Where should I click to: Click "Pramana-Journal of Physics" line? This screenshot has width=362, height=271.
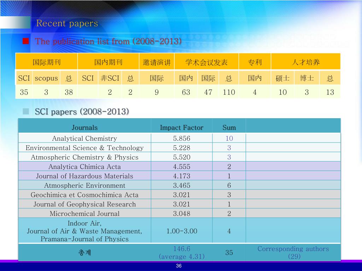(85, 239)
